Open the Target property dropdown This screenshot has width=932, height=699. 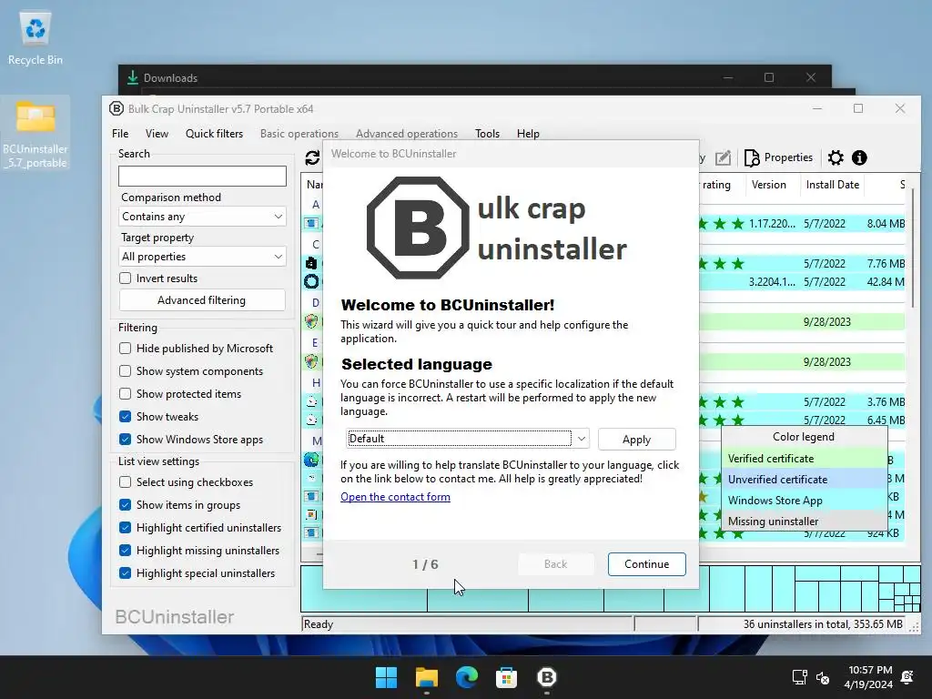point(202,257)
